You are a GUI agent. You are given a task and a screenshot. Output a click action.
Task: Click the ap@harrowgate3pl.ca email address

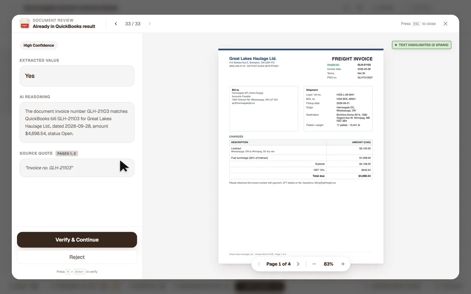[x=243, y=103]
